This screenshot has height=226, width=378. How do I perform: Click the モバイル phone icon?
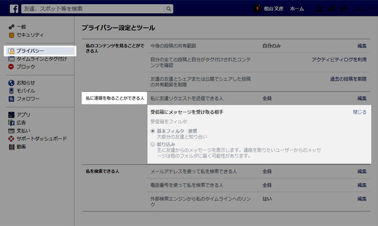(x=11, y=90)
